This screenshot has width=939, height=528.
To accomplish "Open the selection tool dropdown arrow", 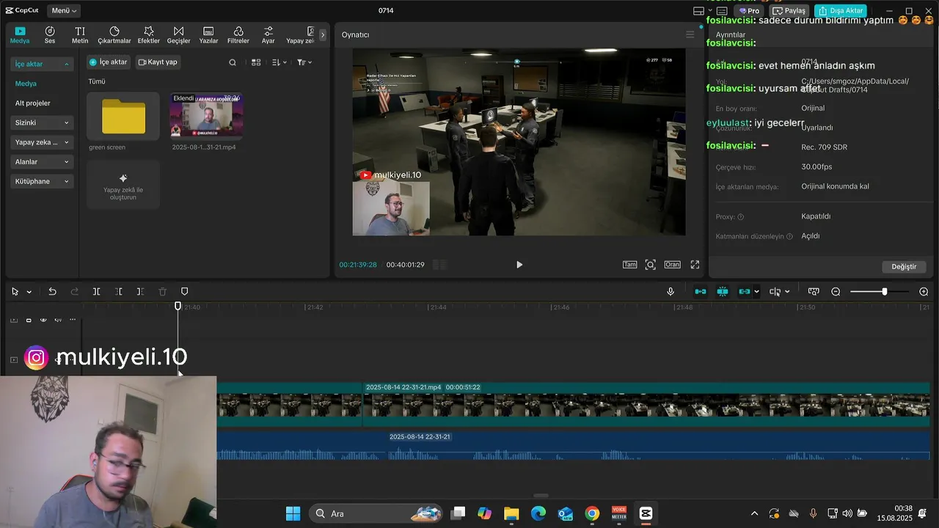I will (29, 292).
